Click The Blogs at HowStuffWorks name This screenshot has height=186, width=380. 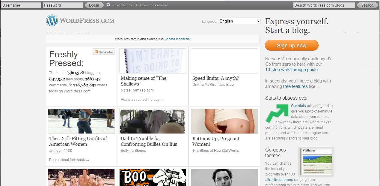point(216,151)
